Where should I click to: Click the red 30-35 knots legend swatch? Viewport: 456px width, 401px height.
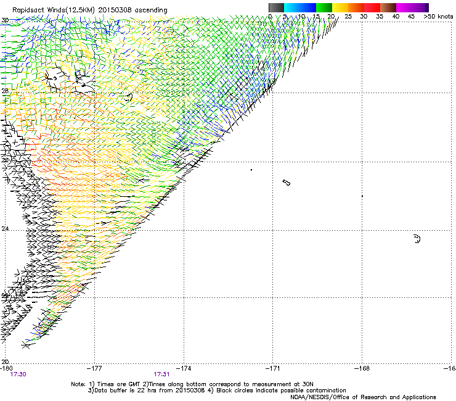(x=372, y=7)
